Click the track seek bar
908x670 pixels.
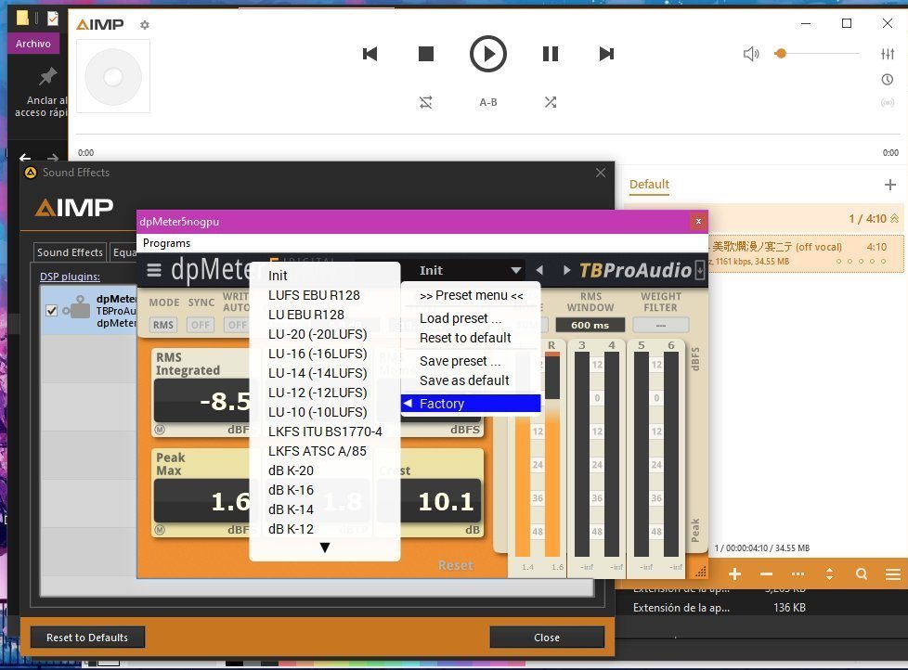click(x=488, y=135)
